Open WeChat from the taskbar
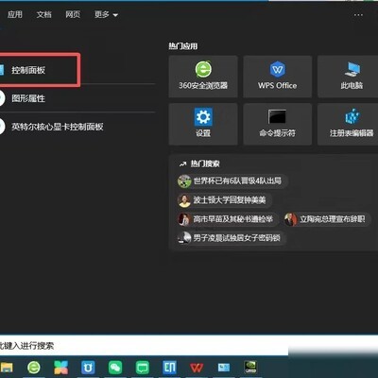 coord(115,368)
